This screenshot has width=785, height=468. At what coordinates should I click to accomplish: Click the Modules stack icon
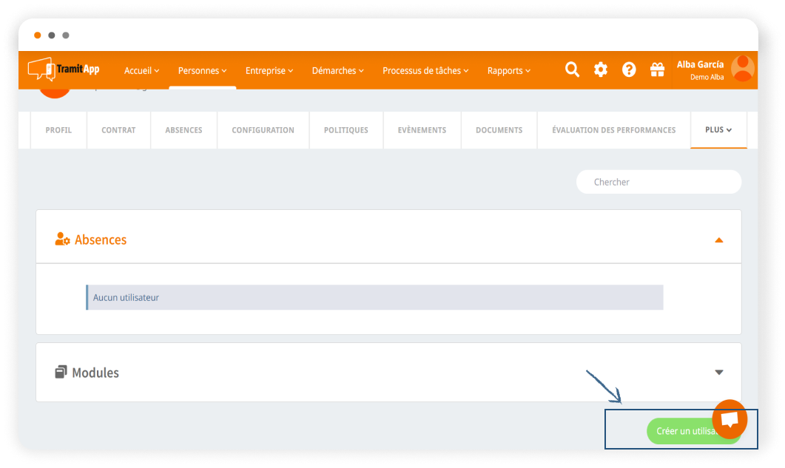61,372
